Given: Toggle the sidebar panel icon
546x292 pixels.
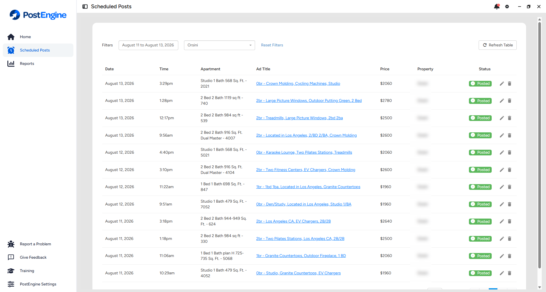Looking at the screenshot, I should pyautogui.click(x=85, y=7).
